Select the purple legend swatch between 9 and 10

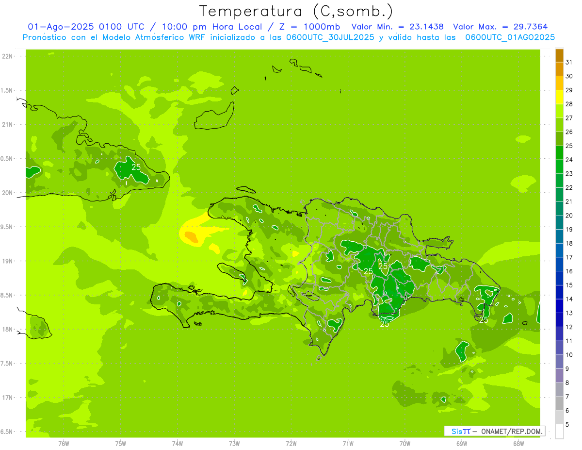559,362
